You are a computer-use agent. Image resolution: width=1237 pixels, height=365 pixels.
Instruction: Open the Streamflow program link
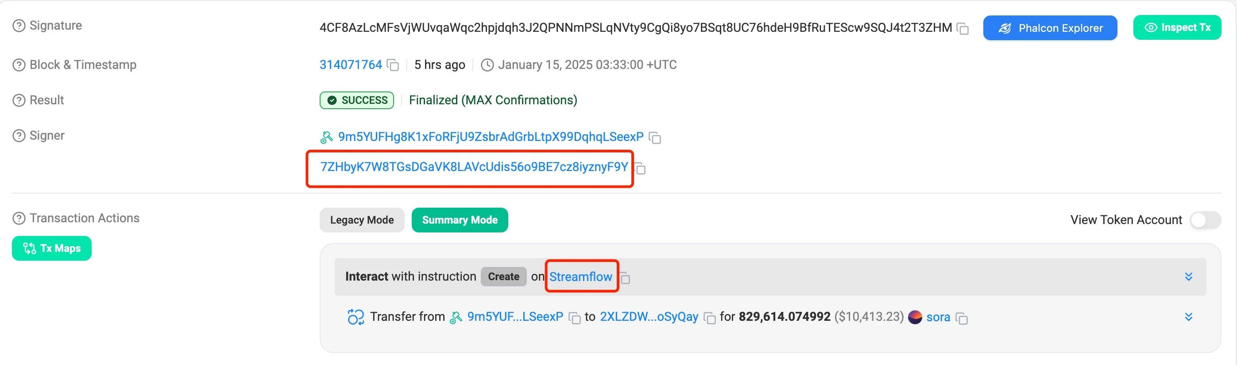pos(580,277)
